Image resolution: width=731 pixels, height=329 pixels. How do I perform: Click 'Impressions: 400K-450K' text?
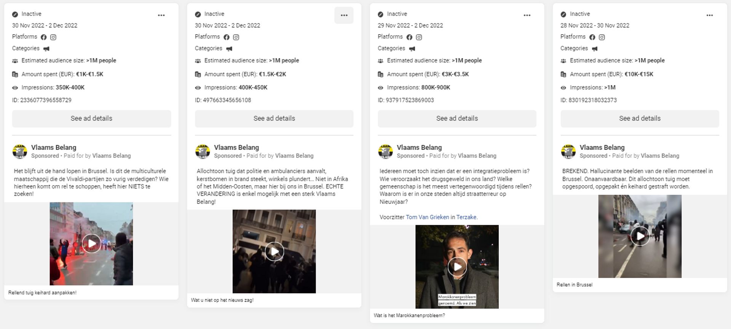coord(236,87)
